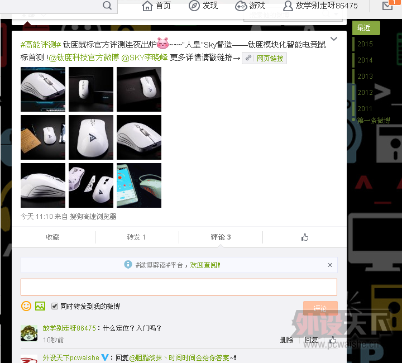Open the 发现 discover section
Screen dimensions: 402x363
tap(203, 6)
